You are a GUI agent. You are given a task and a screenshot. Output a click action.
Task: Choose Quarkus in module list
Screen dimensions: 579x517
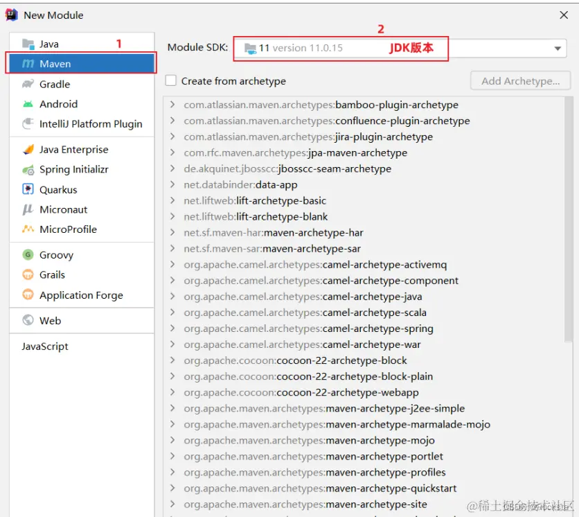82,190
